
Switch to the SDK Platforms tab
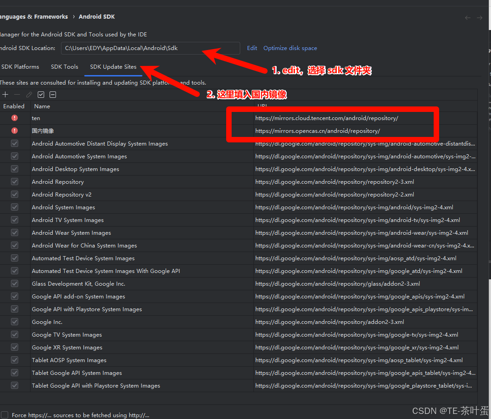click(x=20, y=67)
